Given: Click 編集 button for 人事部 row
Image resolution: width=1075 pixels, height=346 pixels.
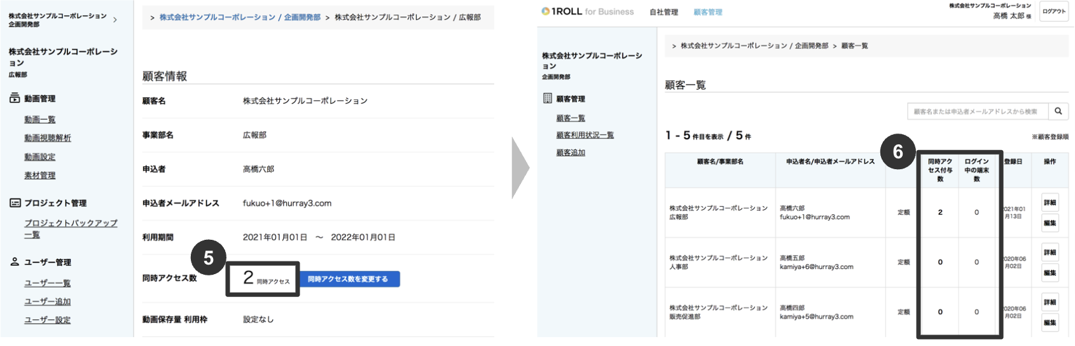Looking at the screenshot, I should 1050,272.
